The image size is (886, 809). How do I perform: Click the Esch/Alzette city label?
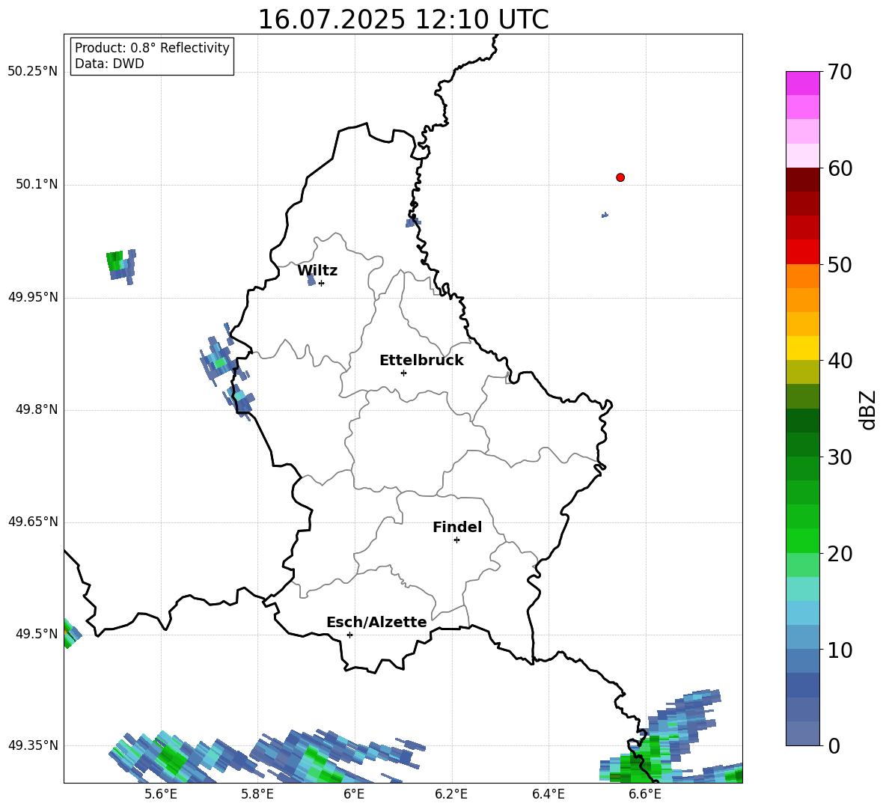(x=376, y=623)
